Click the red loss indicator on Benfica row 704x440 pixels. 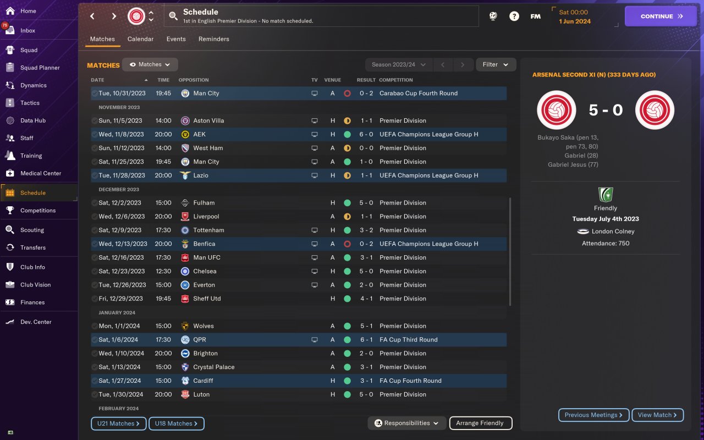(x=347, y=244)
